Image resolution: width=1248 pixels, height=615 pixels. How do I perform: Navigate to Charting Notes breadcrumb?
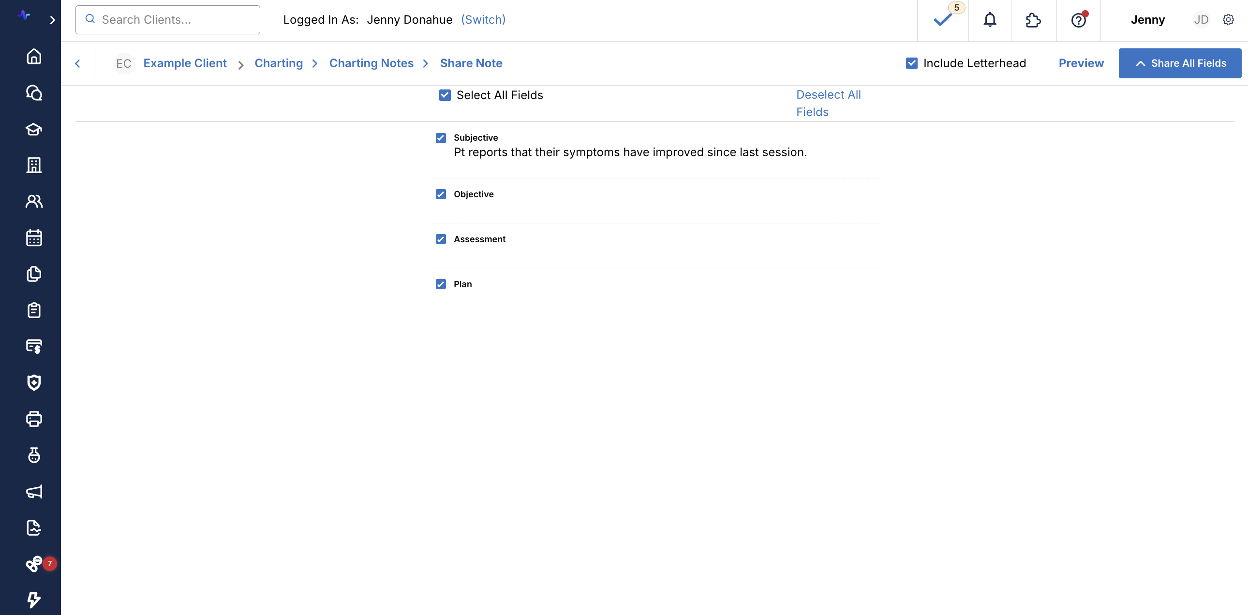(x=371, y=63)
